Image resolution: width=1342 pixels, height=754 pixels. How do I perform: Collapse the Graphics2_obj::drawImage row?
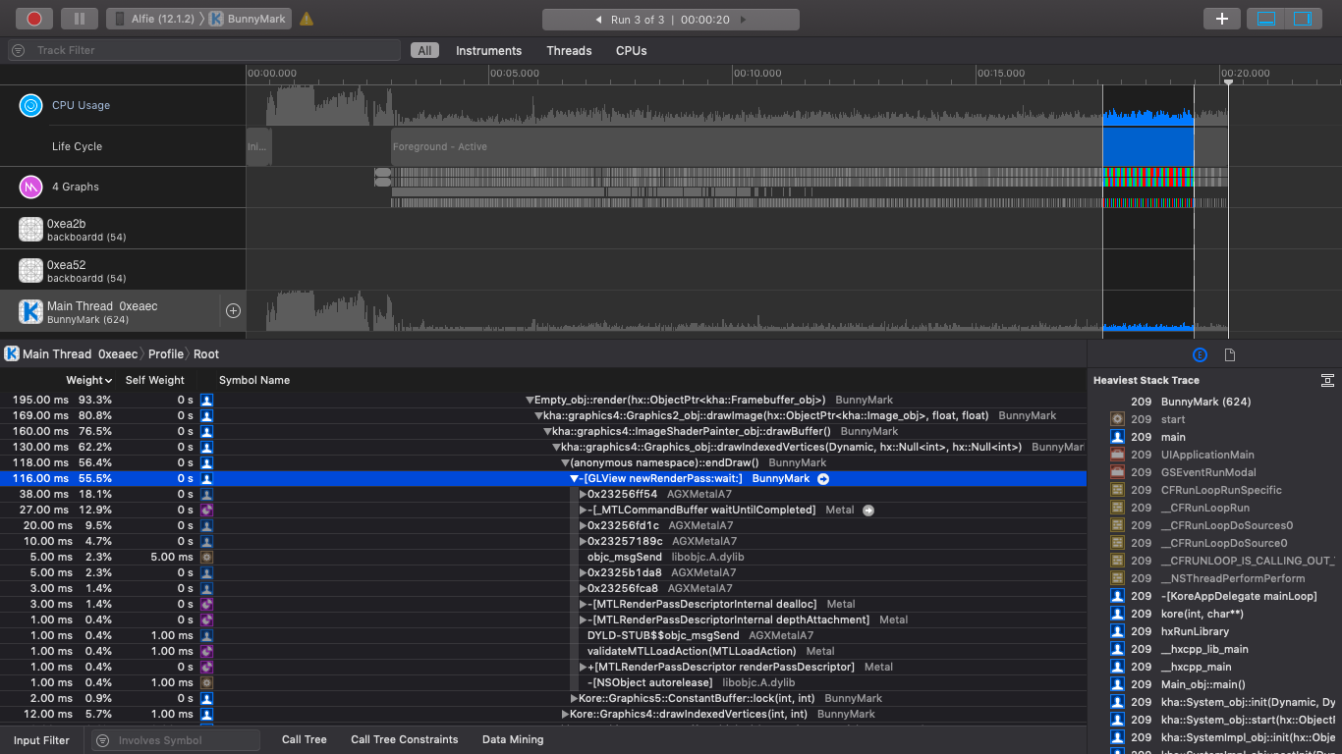[x=538, y=415]
